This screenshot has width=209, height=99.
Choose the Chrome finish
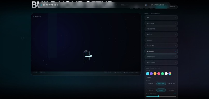click(171, 90)
